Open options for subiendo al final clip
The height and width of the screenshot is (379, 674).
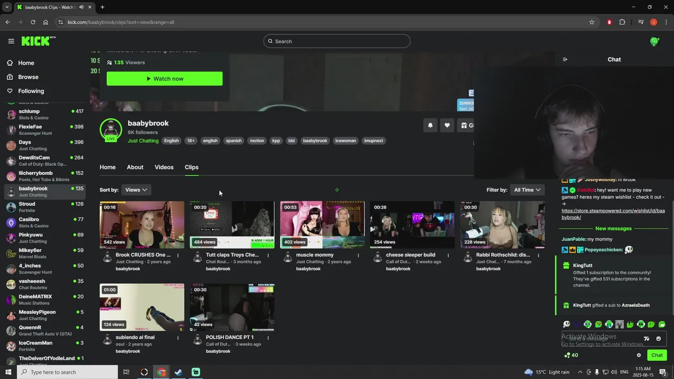point(178,338)
